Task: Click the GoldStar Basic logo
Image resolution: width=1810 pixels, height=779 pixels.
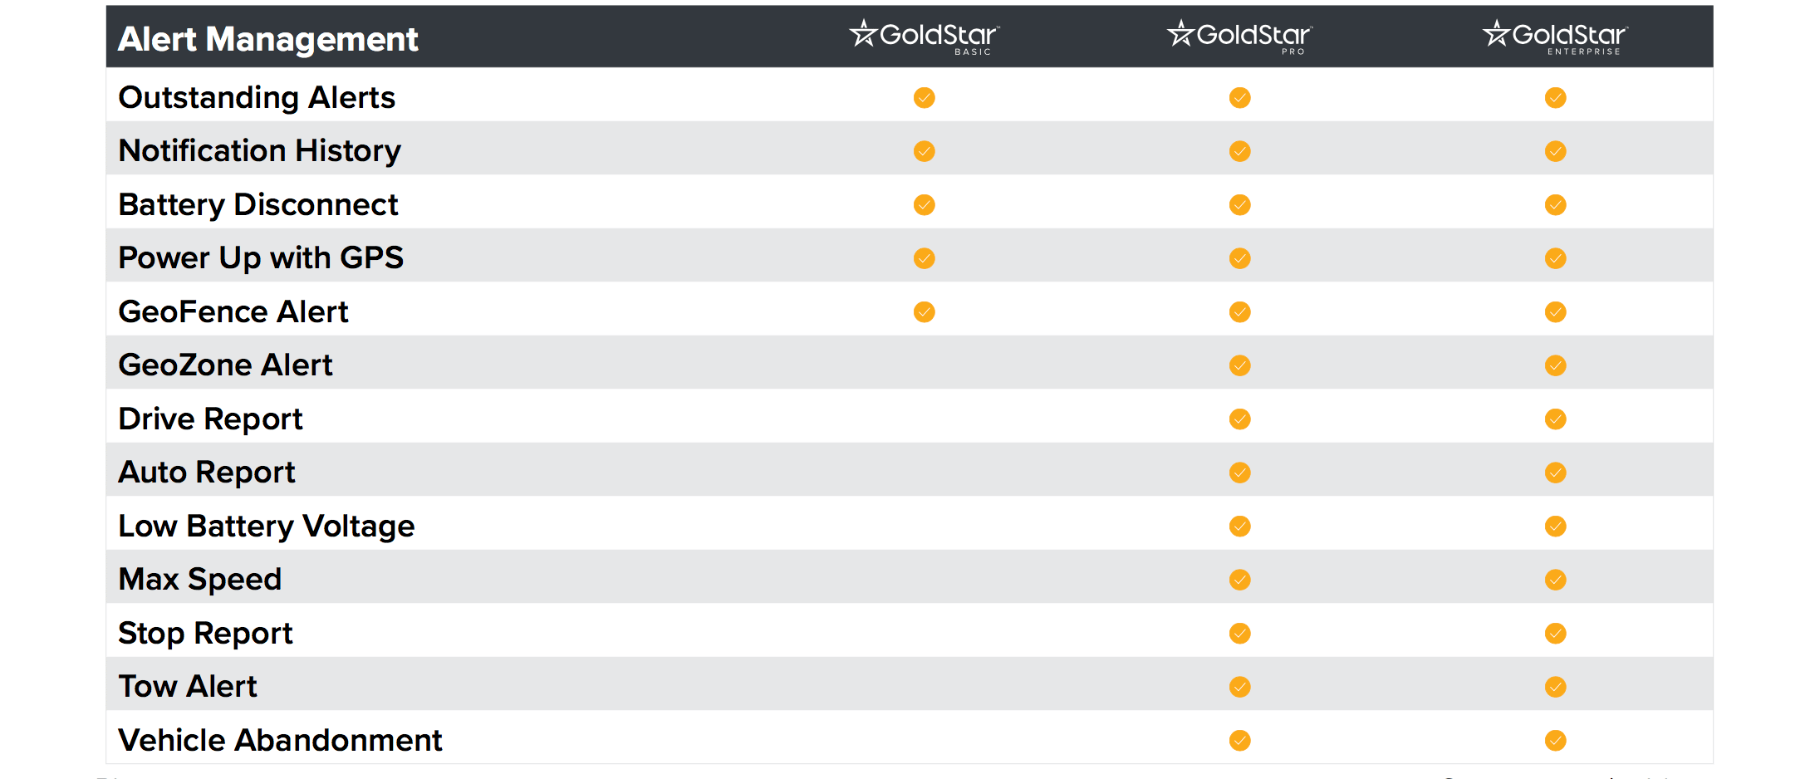Action: [x=924, y=37]
